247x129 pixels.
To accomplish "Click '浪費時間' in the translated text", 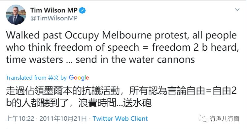I will click(x=97, y=103).
